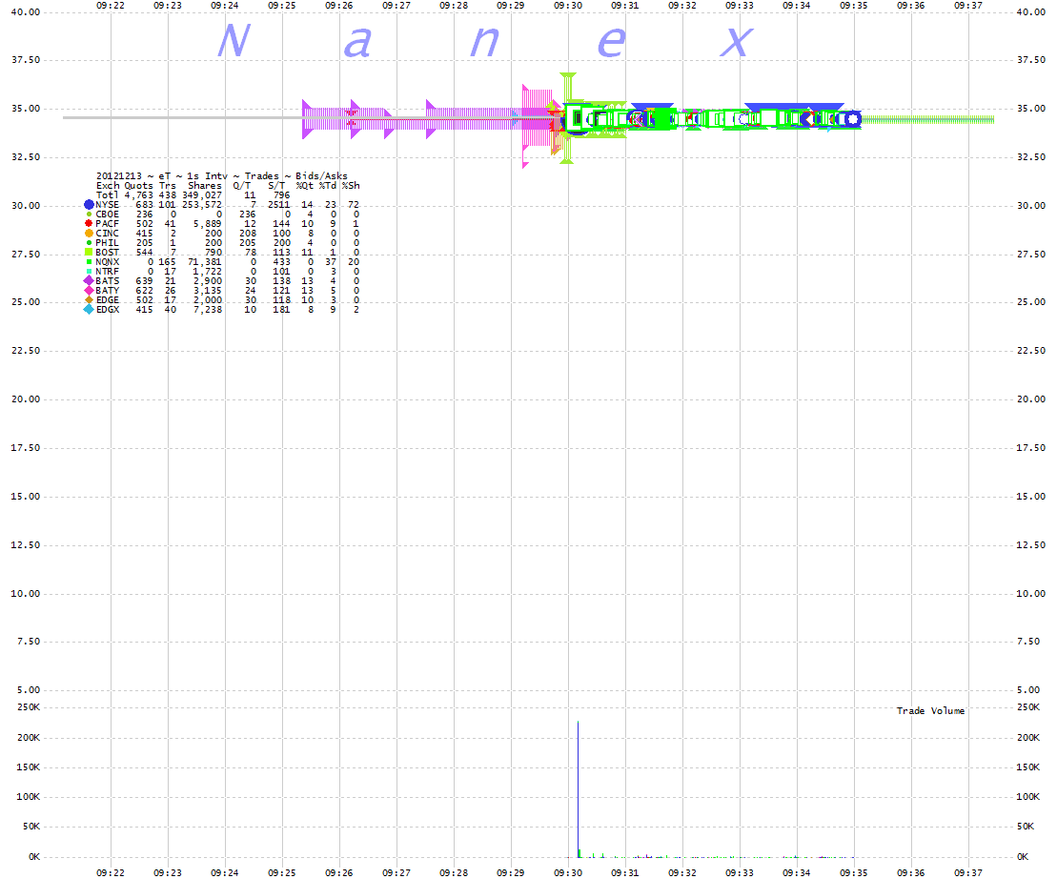Click 40.00 on the left price axis
This screenshot has height=879, width=1057.
[26, 12]
